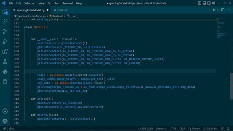Open the Selection menu

[x=30, y=3]
